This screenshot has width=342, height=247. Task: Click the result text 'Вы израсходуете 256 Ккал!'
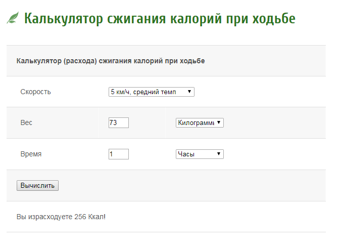61,217
